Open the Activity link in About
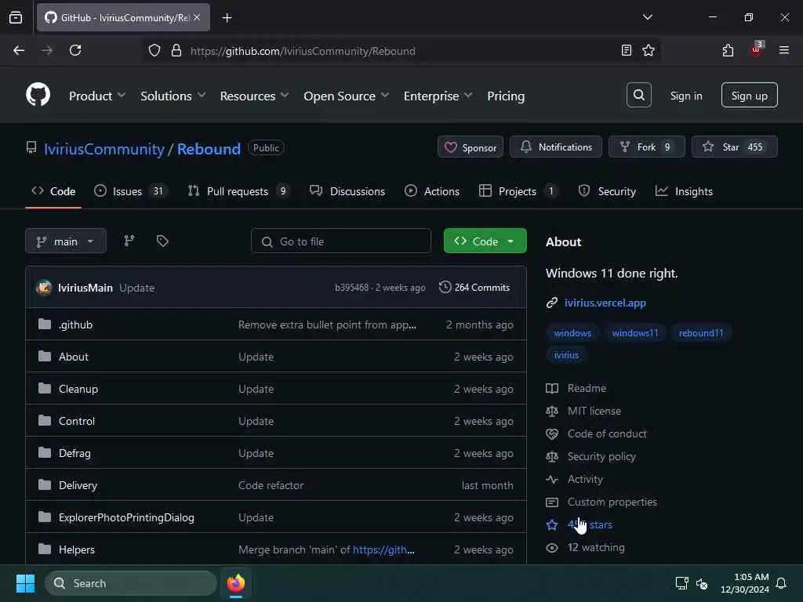The image size is (803, 602). [x=585, y=479]
